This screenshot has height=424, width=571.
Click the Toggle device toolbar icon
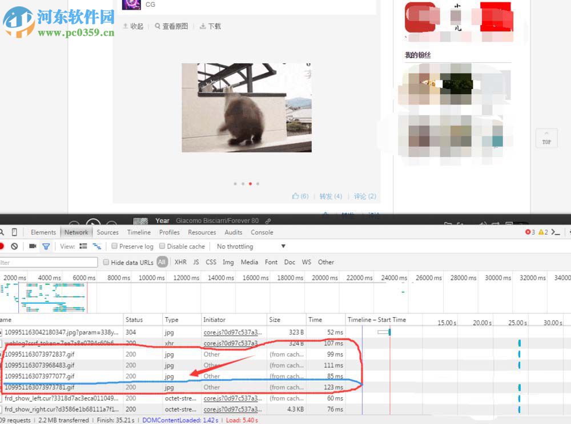pos(13,232)
